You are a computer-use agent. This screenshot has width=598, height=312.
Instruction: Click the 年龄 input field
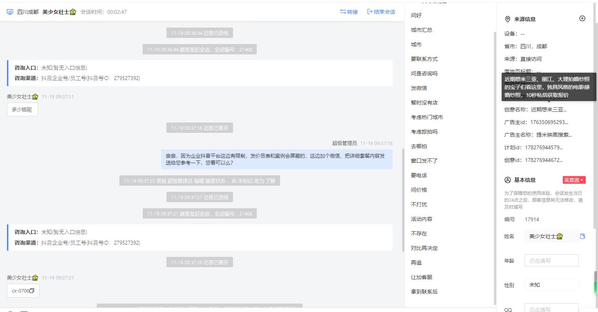[551, 261]
